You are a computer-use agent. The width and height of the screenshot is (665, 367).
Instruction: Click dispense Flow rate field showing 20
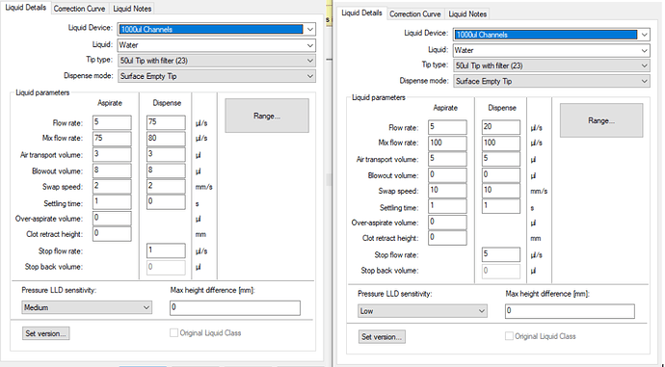(501, 127)
